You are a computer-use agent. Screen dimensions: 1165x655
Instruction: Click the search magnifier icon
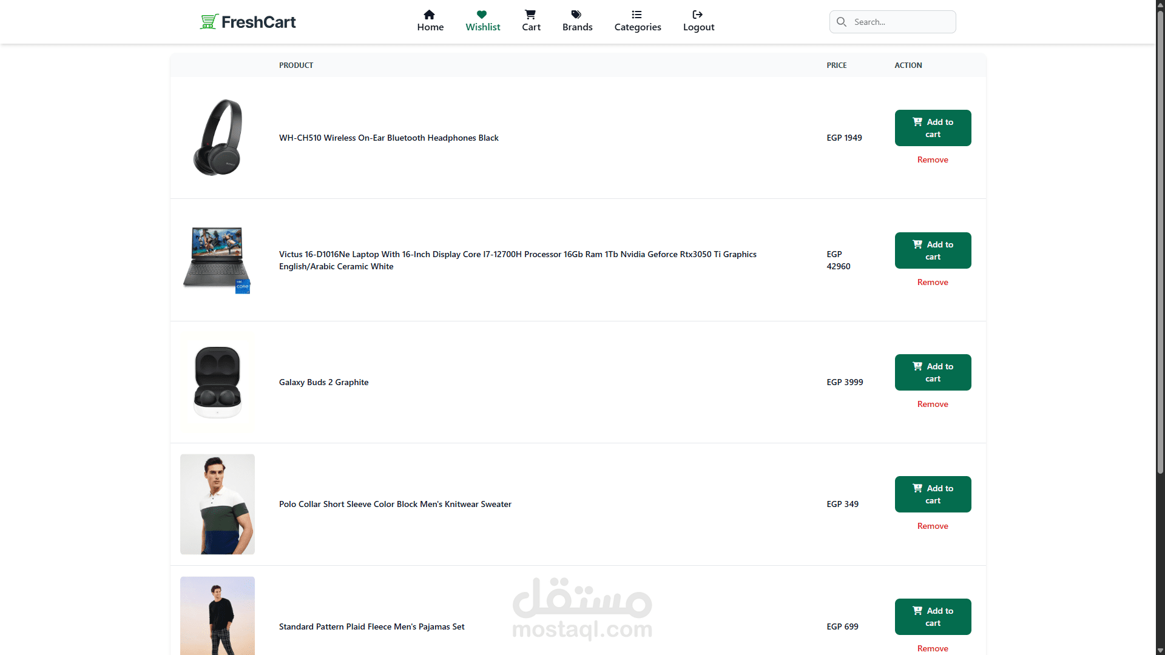pyautogui.click(x=842, y=22)
